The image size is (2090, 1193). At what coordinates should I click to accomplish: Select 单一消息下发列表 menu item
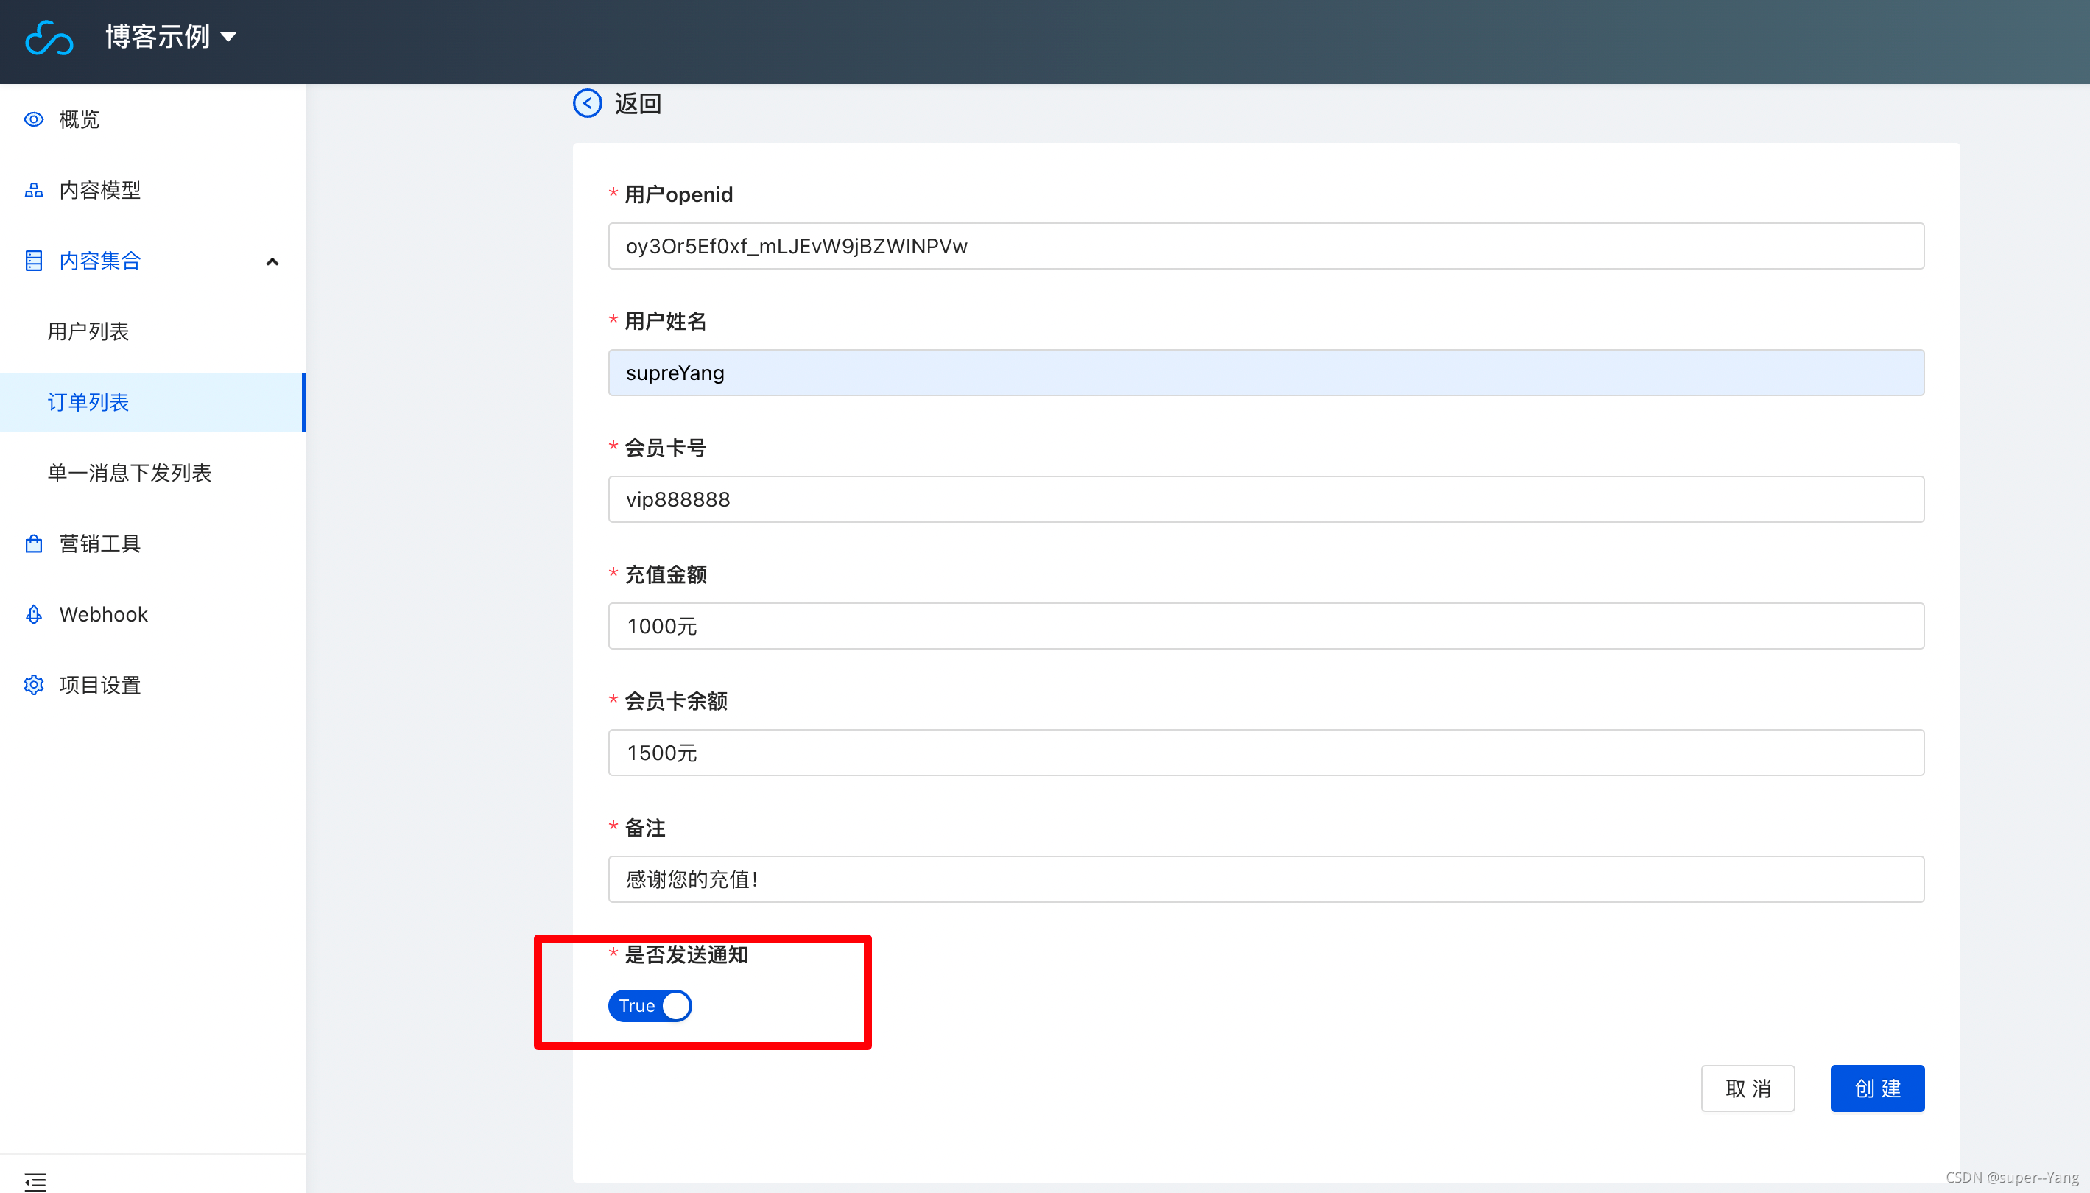point(130,473)
